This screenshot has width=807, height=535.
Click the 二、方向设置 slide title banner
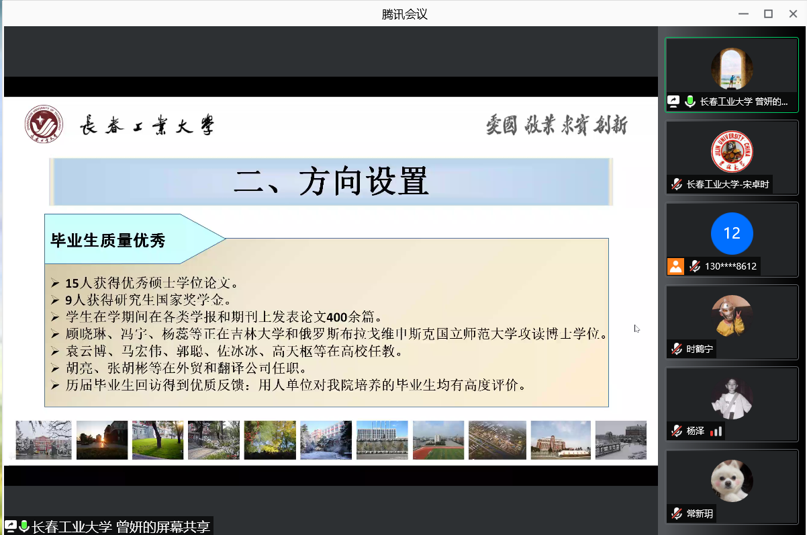pos(331,181)
